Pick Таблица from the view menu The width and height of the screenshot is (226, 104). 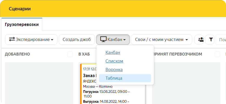tap(114, 78)
